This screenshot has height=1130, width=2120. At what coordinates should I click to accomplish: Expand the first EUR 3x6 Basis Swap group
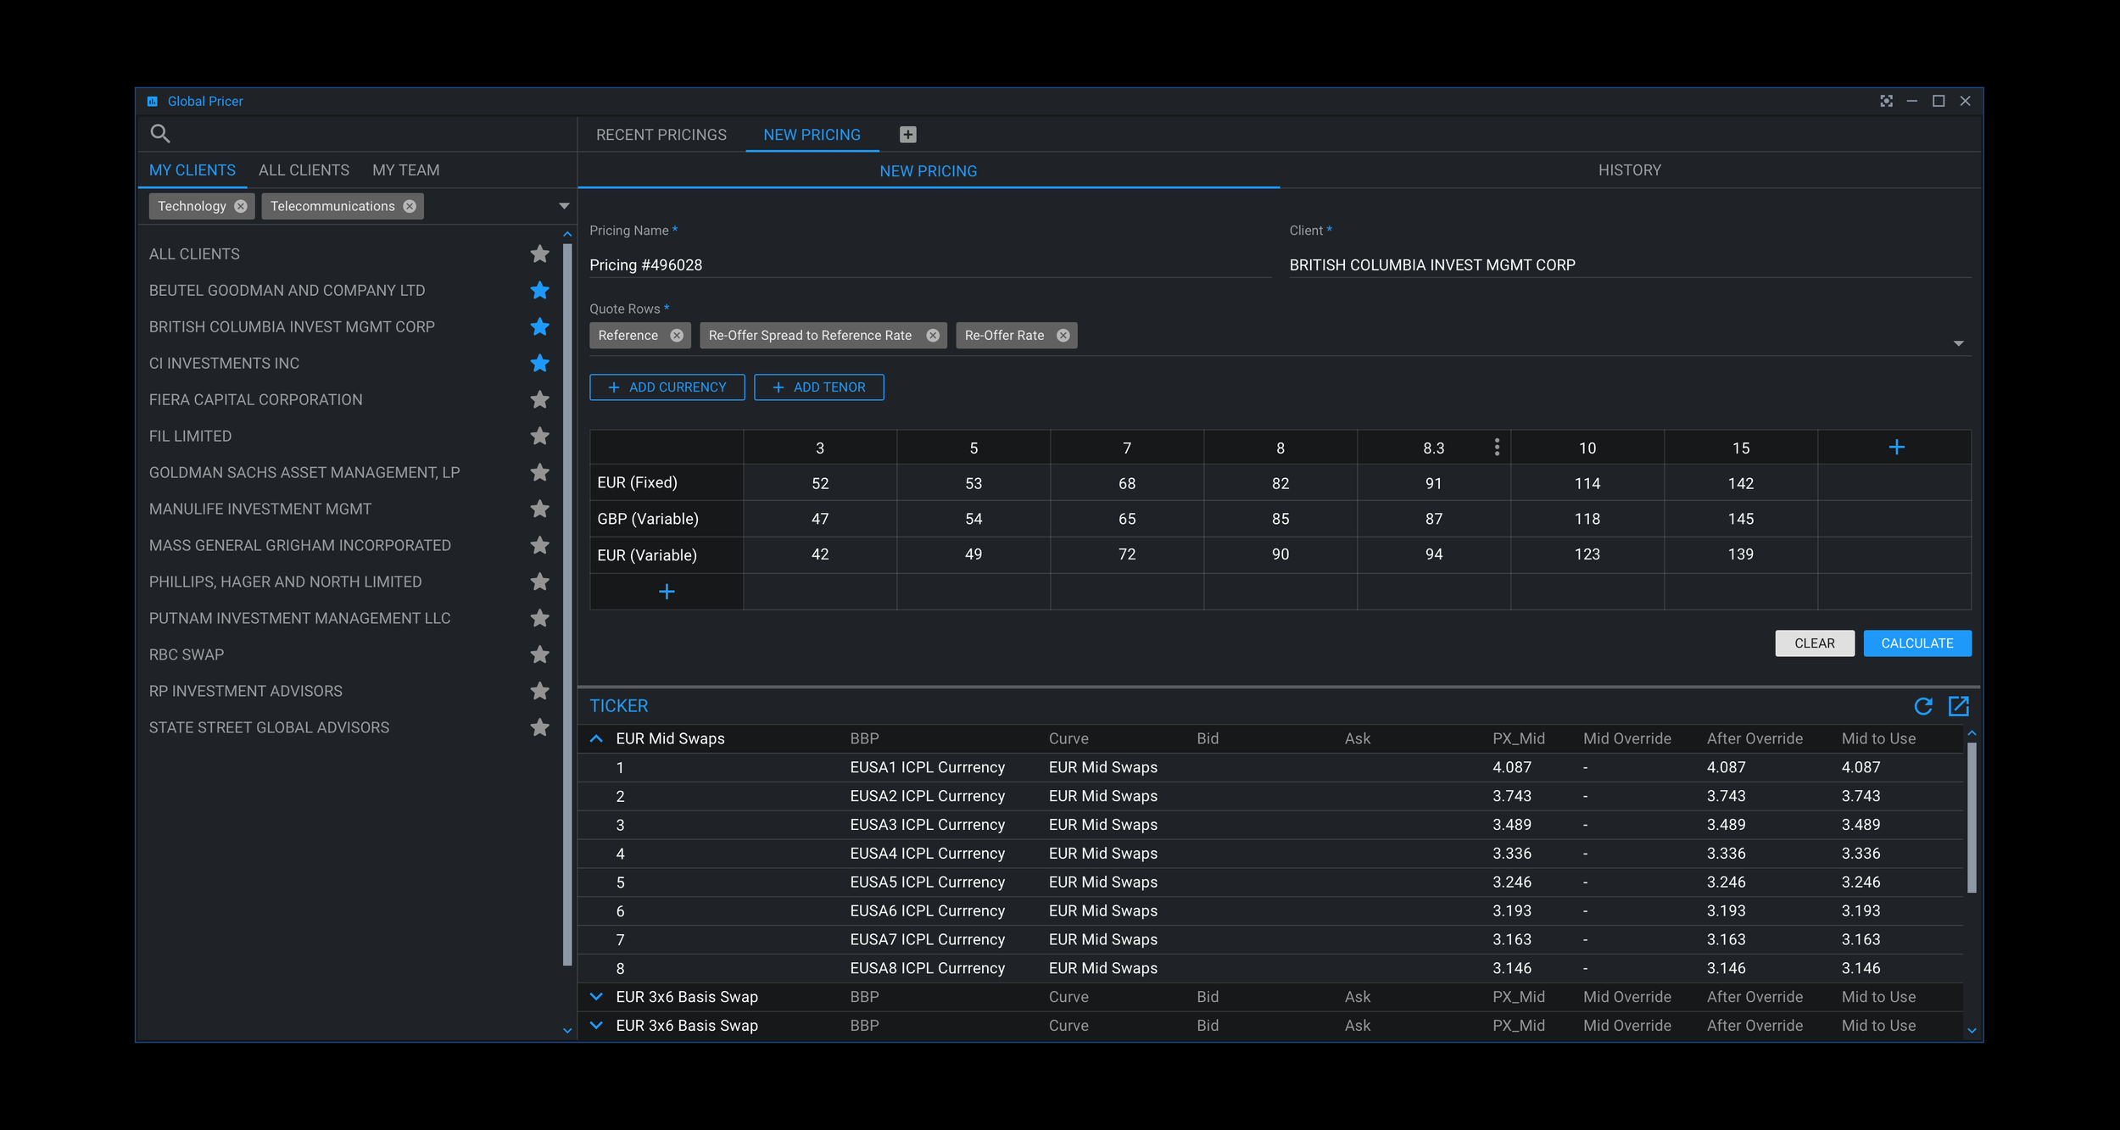[x=596, y=997]
